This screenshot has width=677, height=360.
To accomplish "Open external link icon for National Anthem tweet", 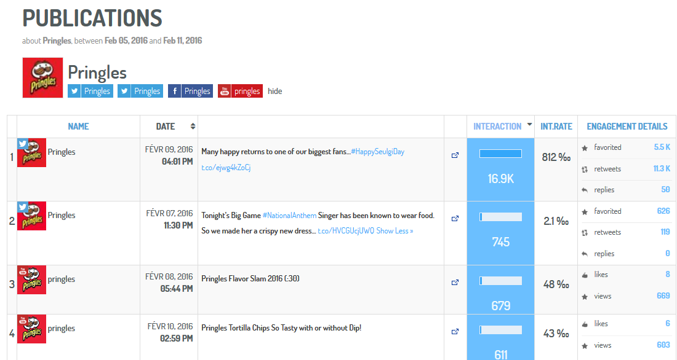I will [x=455, y=218].
